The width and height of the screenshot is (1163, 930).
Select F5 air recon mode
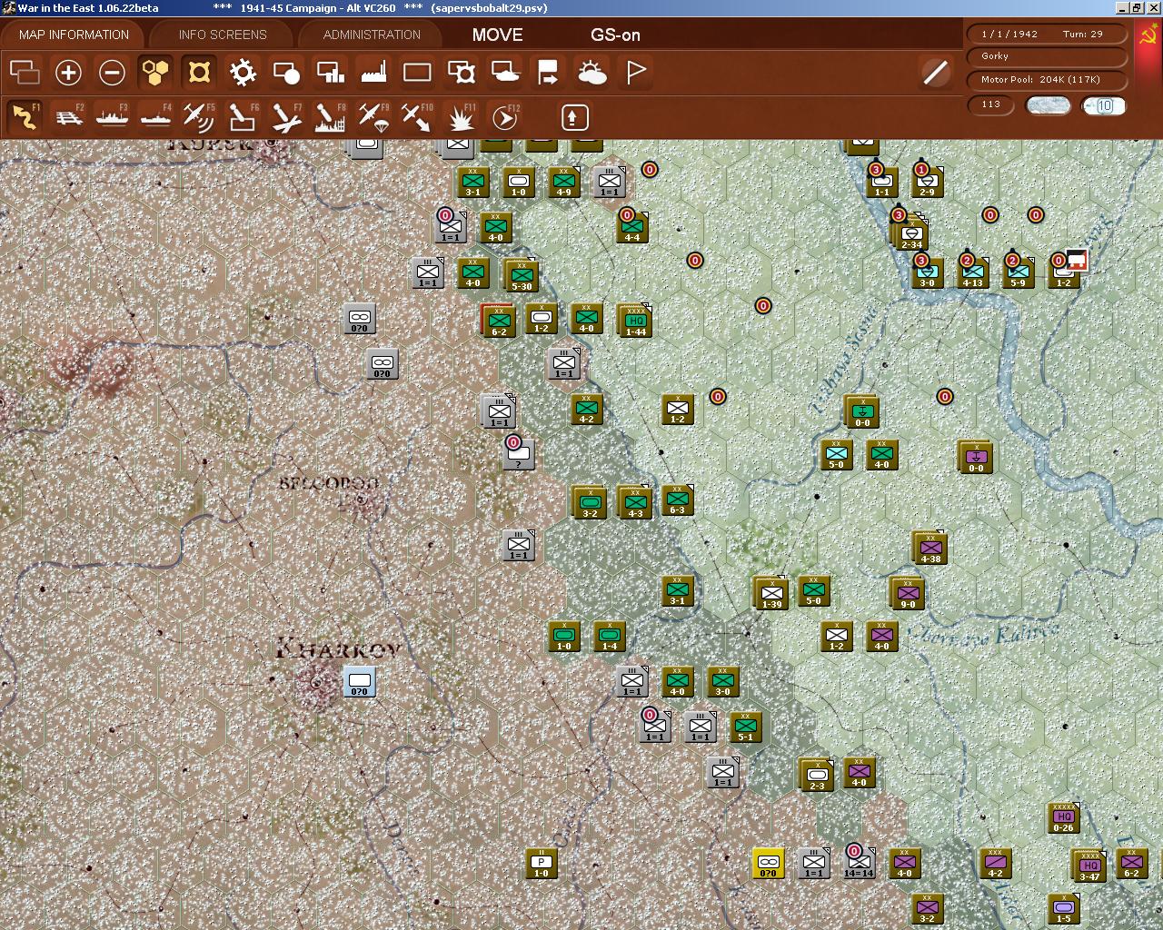pos(199,117)
